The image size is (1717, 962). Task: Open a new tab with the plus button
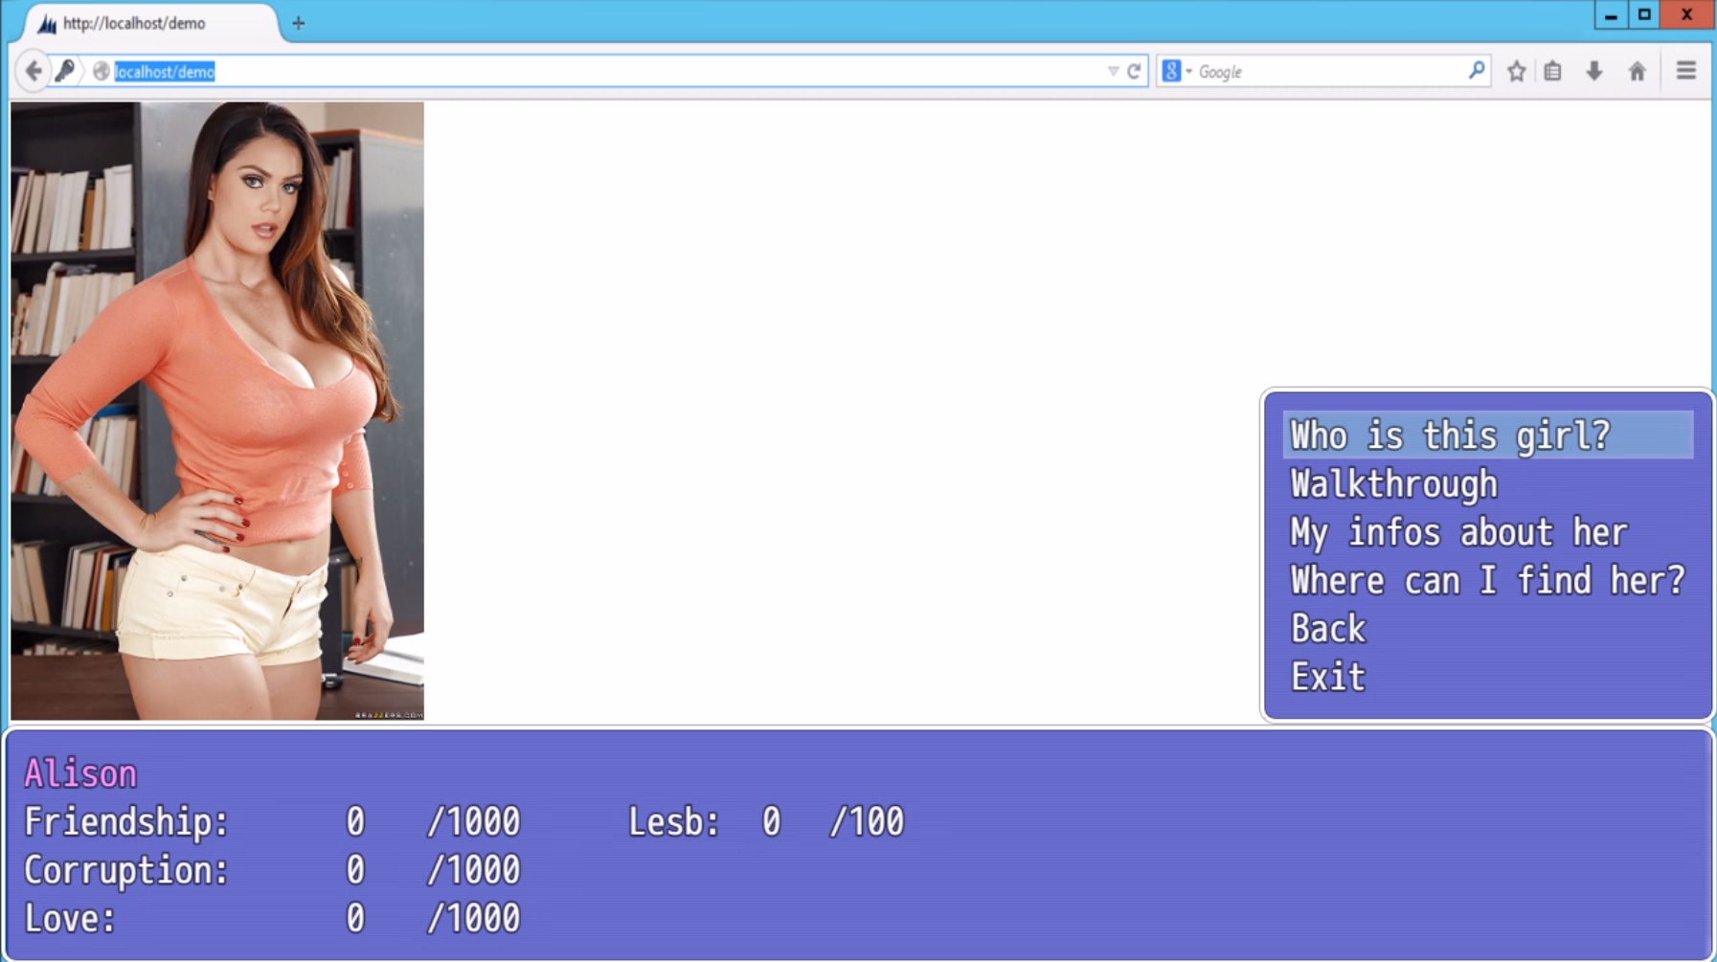click(298, 23)
